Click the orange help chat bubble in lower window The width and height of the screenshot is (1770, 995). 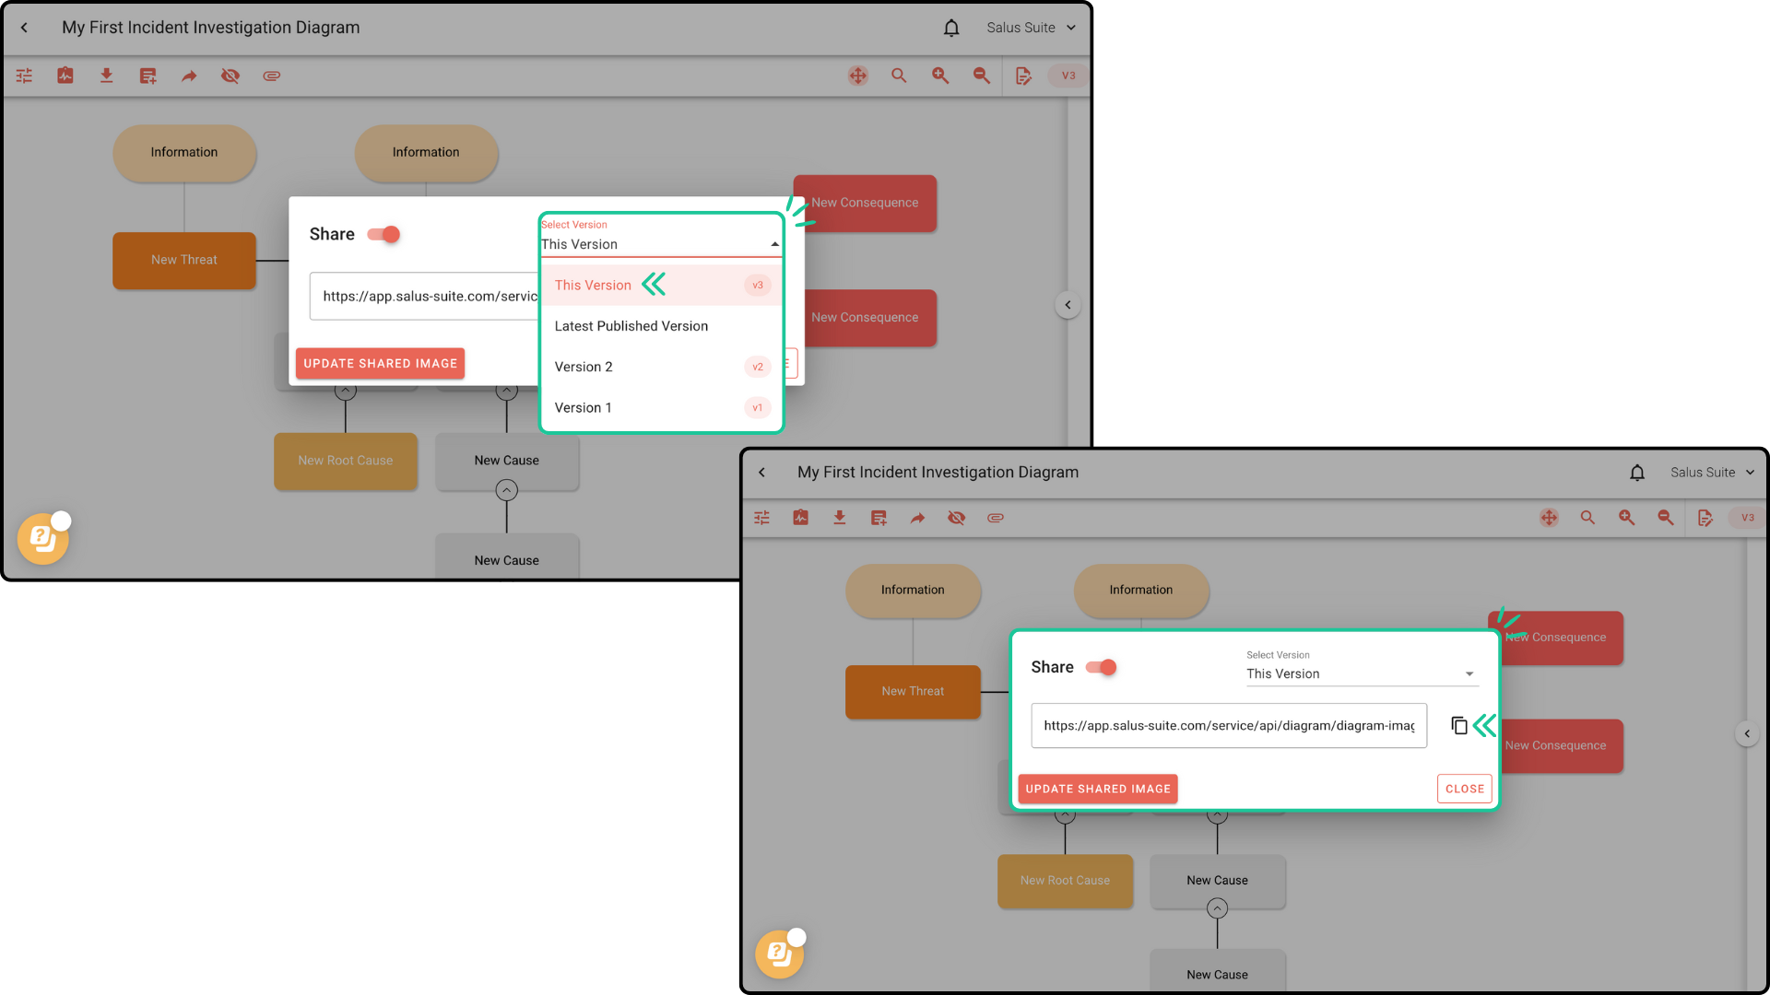coord(779,954)
